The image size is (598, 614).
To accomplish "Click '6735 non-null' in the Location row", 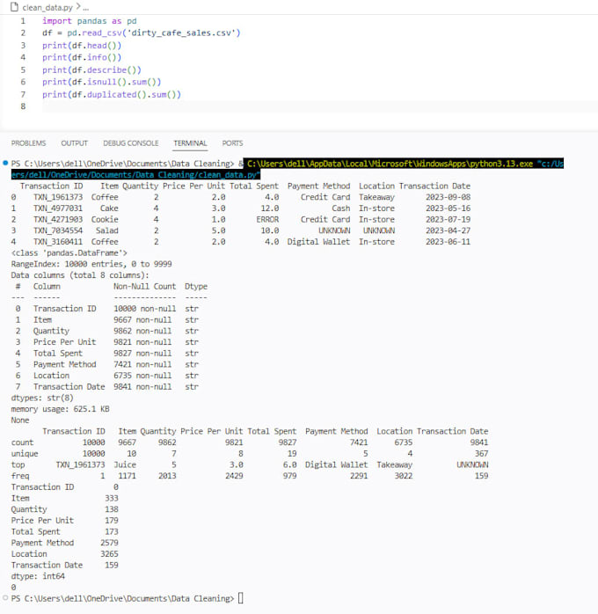I will click(142, 376).
